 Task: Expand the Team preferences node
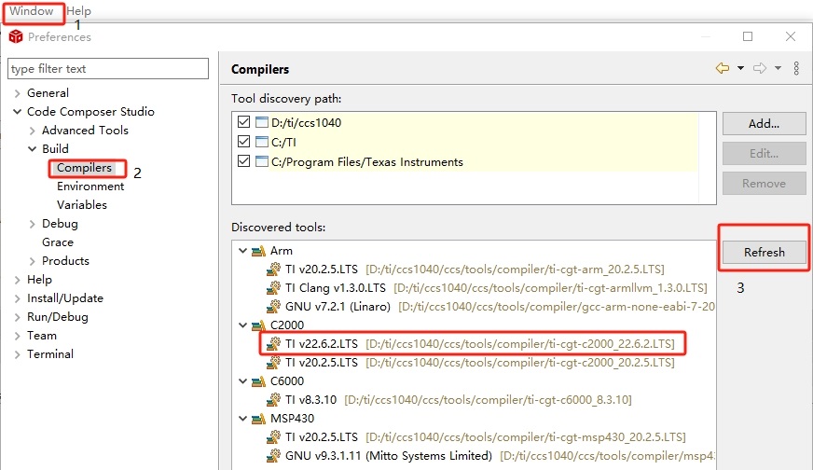point(17,336)
